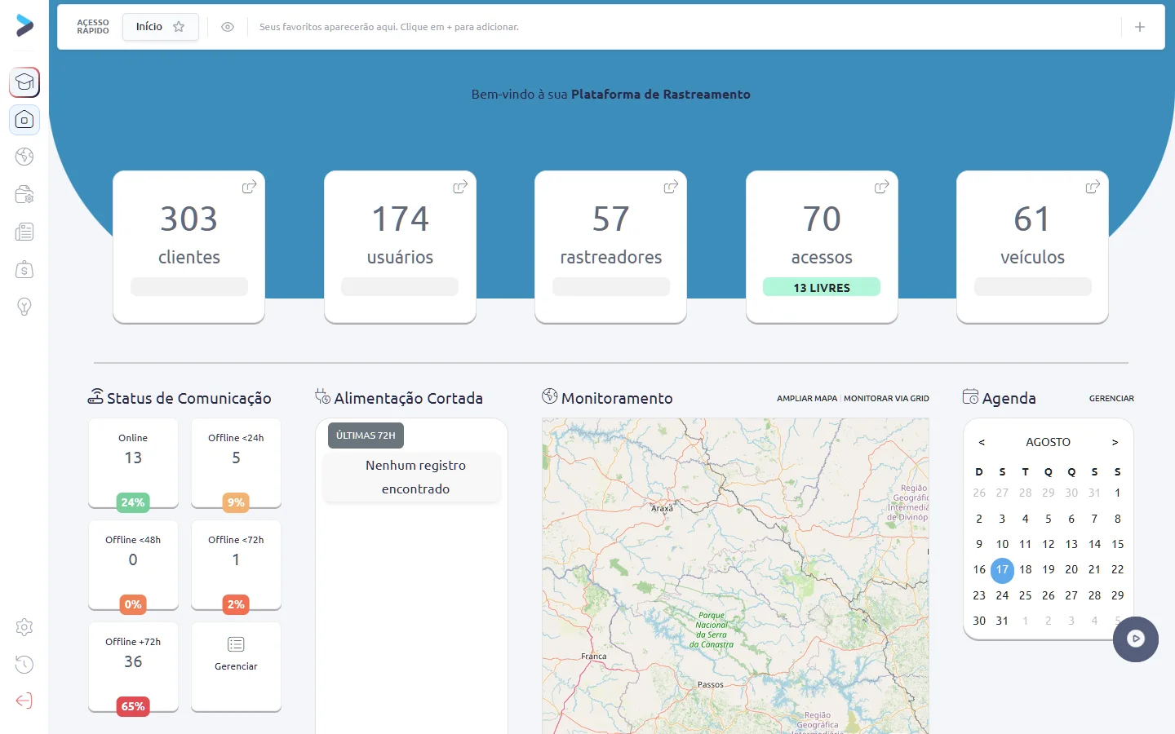The image size is (1175, 734).
Task: Open the Início quick access tab
Action: (x=161, y=27)
